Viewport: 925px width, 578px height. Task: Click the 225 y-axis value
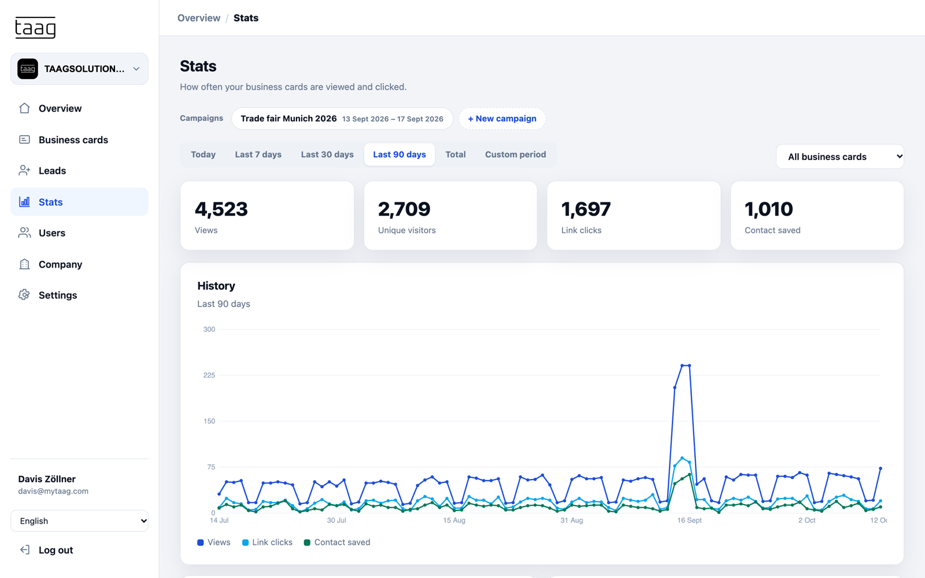pos(209,375)
